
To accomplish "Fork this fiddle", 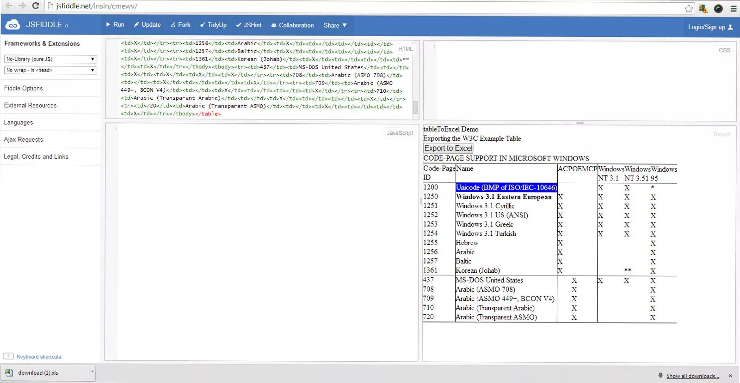I will click(180, 25).
